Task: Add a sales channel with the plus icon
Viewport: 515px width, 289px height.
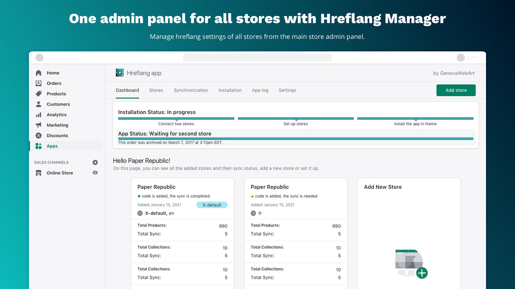Action: (x=95, y=162)
